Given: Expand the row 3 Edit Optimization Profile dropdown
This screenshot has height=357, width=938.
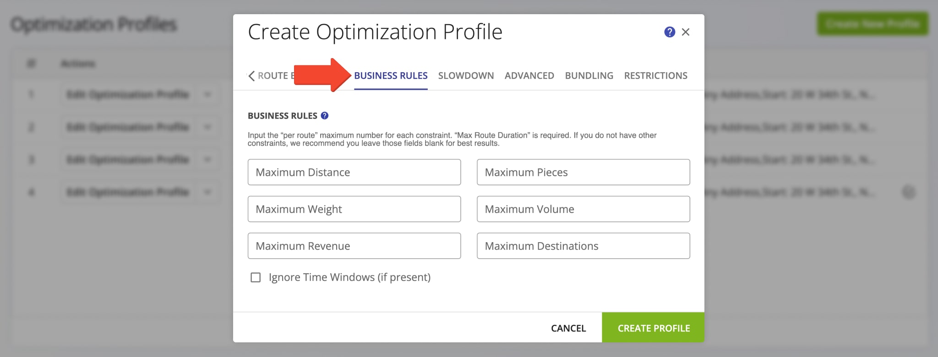Looking at the screenshot, I should (207, 159).
